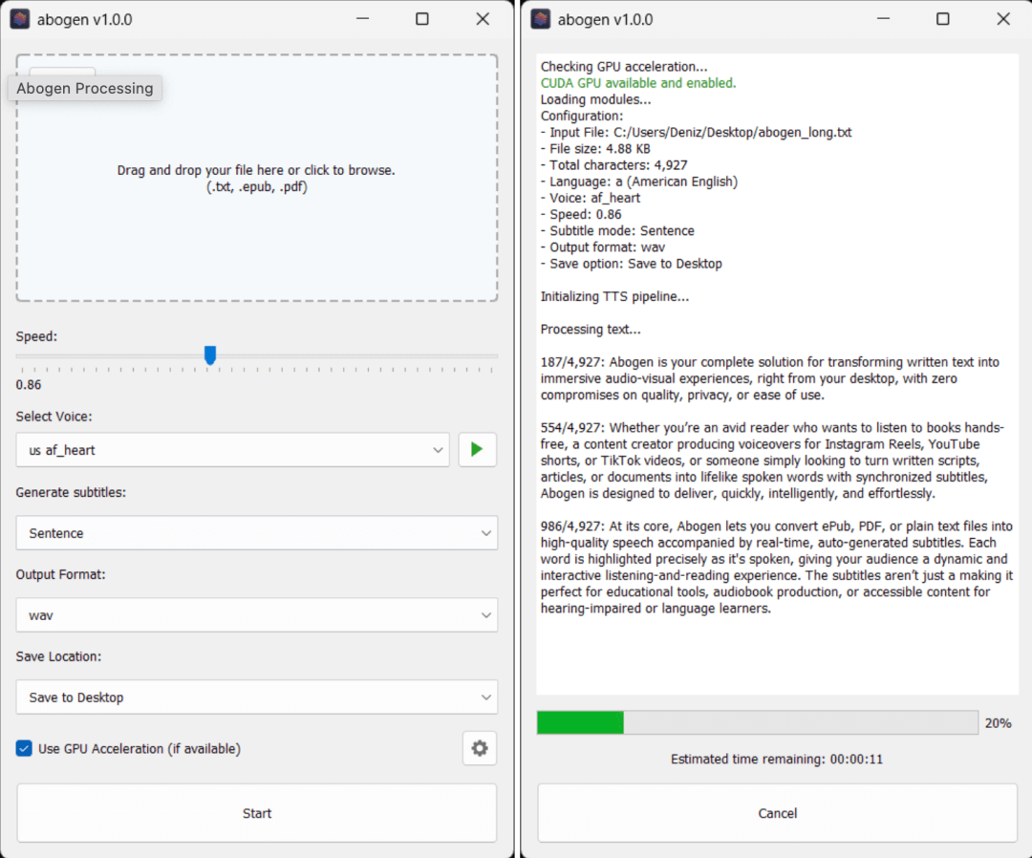Screen dimensions: 1032x858
Task: Click the drag-and-drop area to browse files
Action: (x=256, y=179)
